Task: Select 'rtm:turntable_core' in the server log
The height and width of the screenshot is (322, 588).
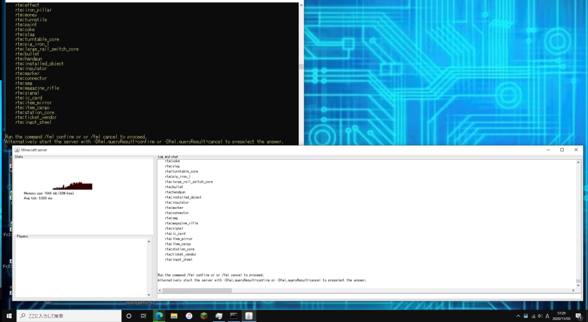Action: (x=181, y=171)
